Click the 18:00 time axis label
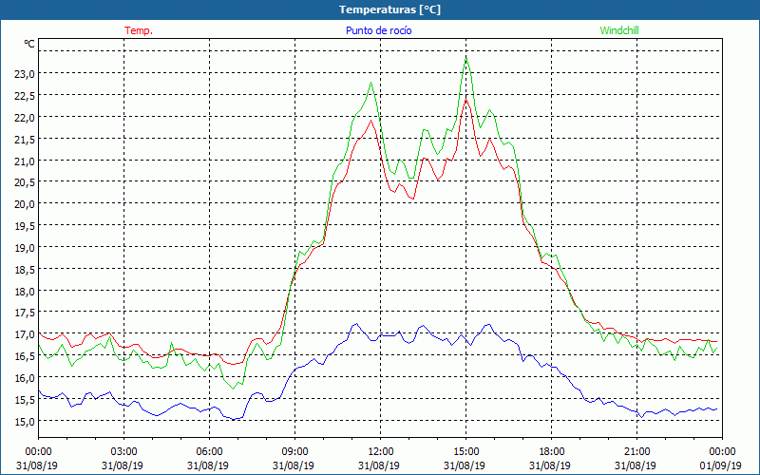Image resolution: width=760 pixels, height=475 pixels. [x=551, y=452]
